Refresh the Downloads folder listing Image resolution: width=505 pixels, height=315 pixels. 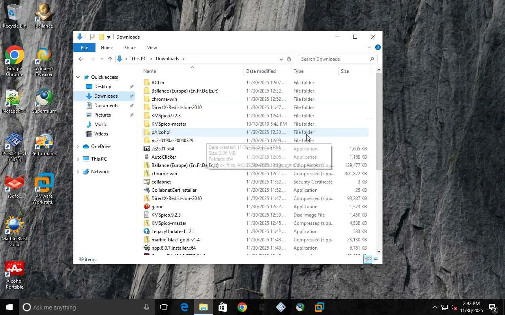click(289, 59)
